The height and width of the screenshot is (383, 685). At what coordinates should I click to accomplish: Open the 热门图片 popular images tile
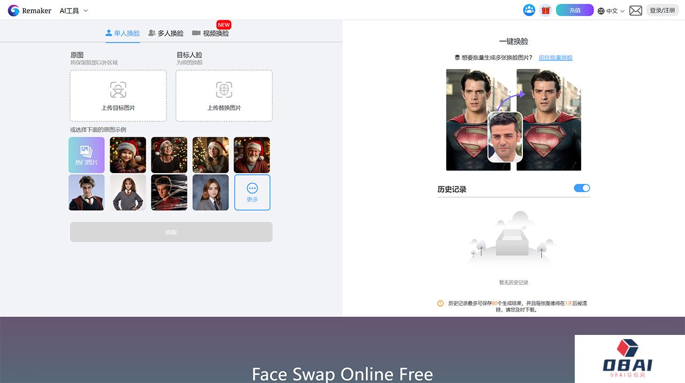[86, 155]
